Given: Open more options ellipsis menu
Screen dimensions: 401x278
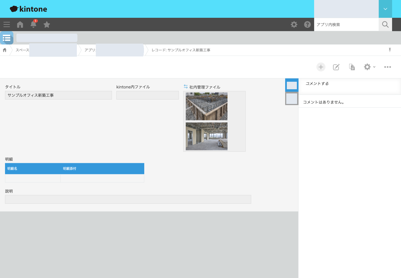Looking at the screenshot, I should click(x=388, y=67).
